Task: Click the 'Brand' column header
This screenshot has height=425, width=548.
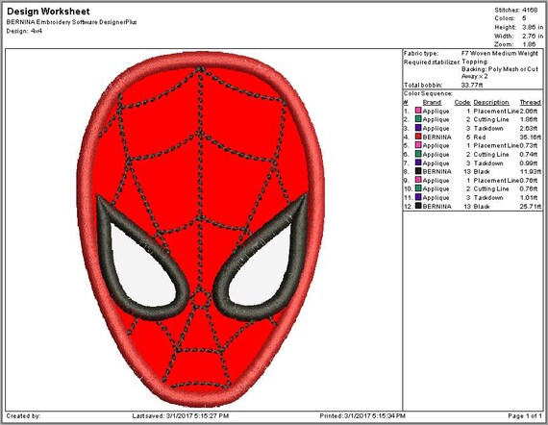Action: coord(432,103)
